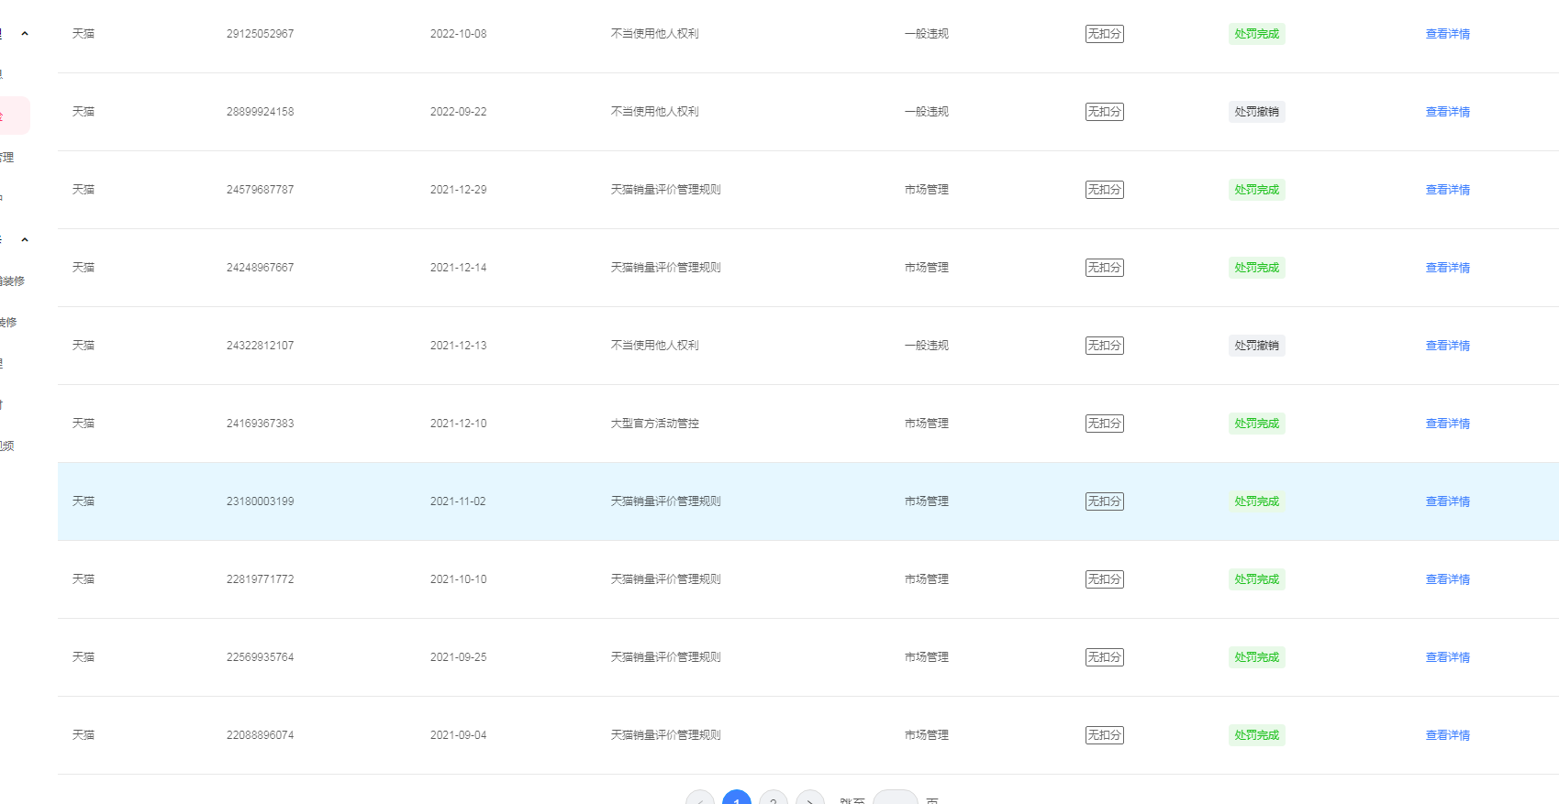The height and width of the screenshot is (804, 1559).
Task: Open 查看详情 for record 23180003199
Action: coord(1447,501)
